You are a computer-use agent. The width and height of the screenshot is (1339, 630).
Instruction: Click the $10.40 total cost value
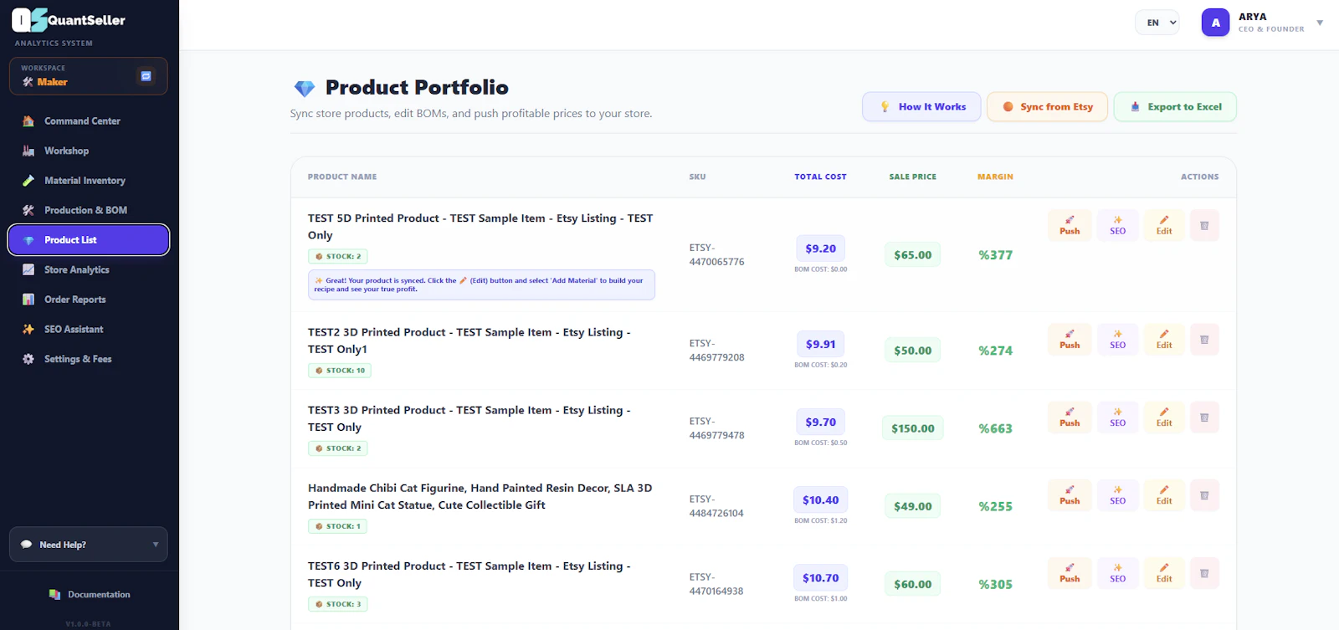point(820,500)
